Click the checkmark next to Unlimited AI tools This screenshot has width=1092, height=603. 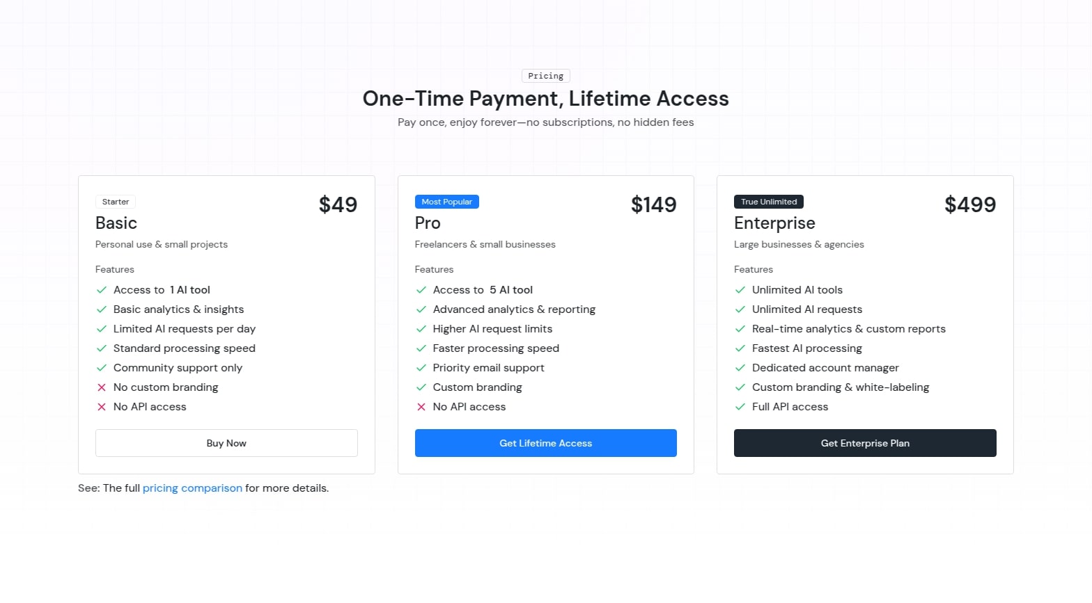[x=740, y=290]
